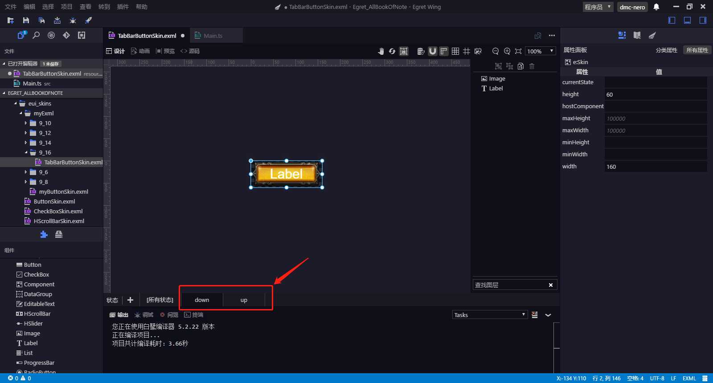Viewport: 713px width, 383px height.
Task: Open the editor more actions ellipsis
Action: [552, 36]
